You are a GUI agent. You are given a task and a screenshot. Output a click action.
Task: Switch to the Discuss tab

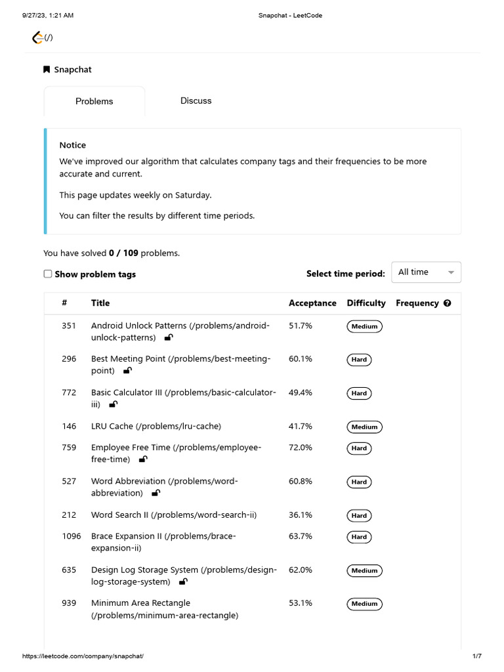196,101
